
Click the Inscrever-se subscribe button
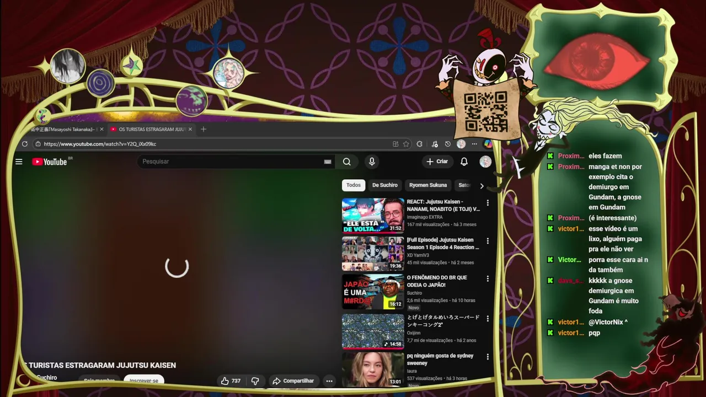(x=144, y=380)
